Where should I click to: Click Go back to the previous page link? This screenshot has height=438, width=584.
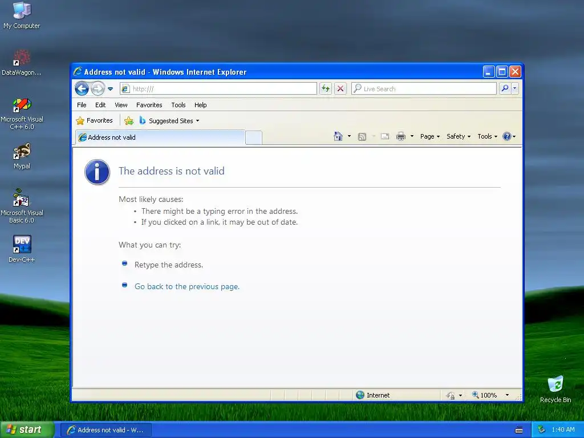click(187, 286)
